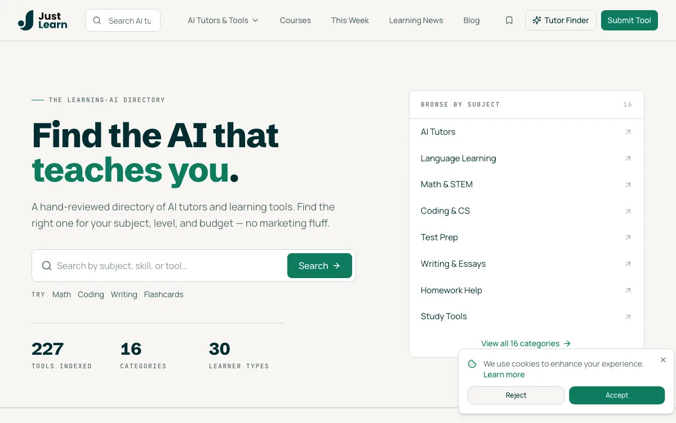Try the Math suggestion
The height and width of the screenshot is (423, 676).
pos(61,294)
